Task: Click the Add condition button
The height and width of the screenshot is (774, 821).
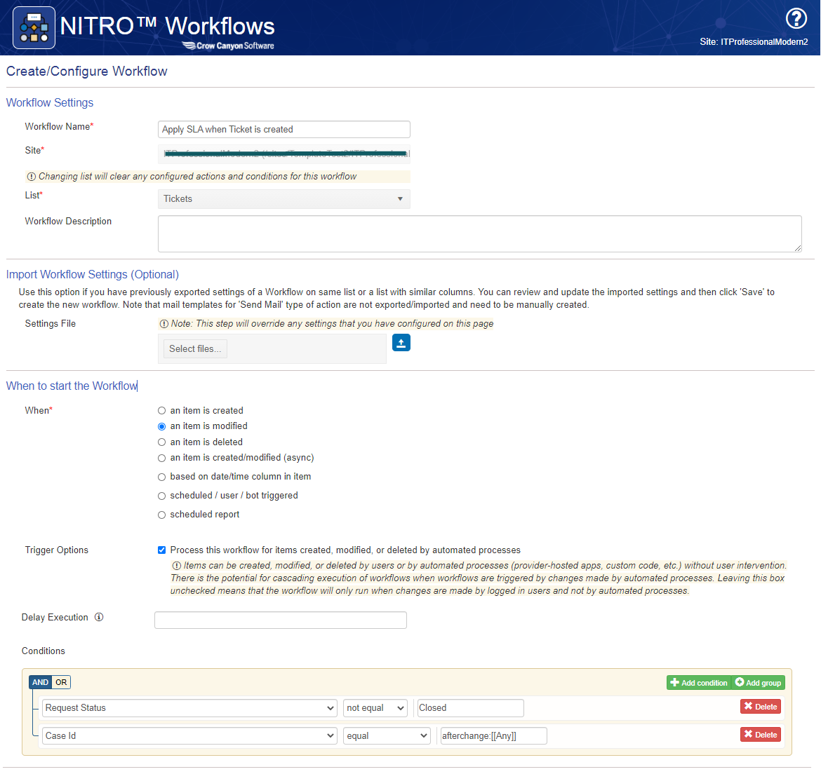Action: tap(699, 682)
